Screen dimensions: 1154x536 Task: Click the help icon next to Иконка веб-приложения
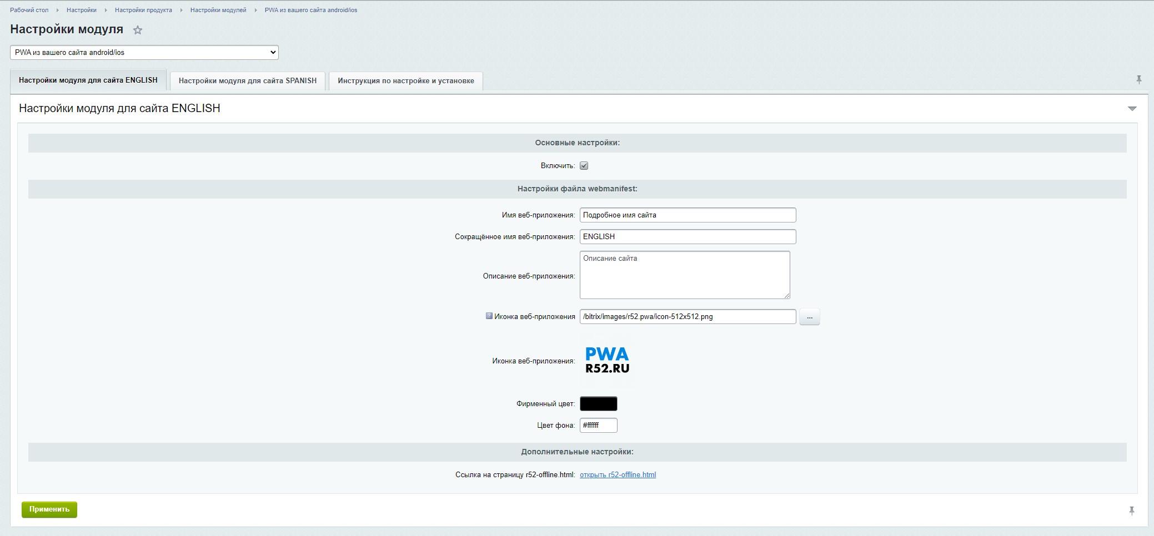coord(489,316)
